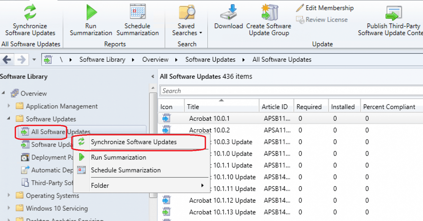Select the Acrobat 10.0.1 row title
Viewport: 423px width, 221px height.
209,118
